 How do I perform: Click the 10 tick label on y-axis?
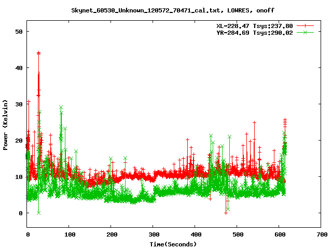coord(20,177)
